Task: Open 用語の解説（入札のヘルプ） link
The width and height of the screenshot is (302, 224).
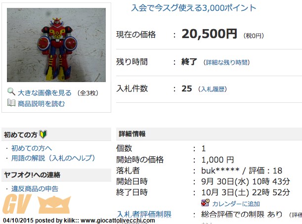Action: pyautogui.click(x=53, y=158)
